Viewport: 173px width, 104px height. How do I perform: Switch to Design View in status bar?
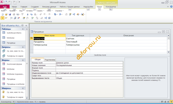tap(171, 102)
